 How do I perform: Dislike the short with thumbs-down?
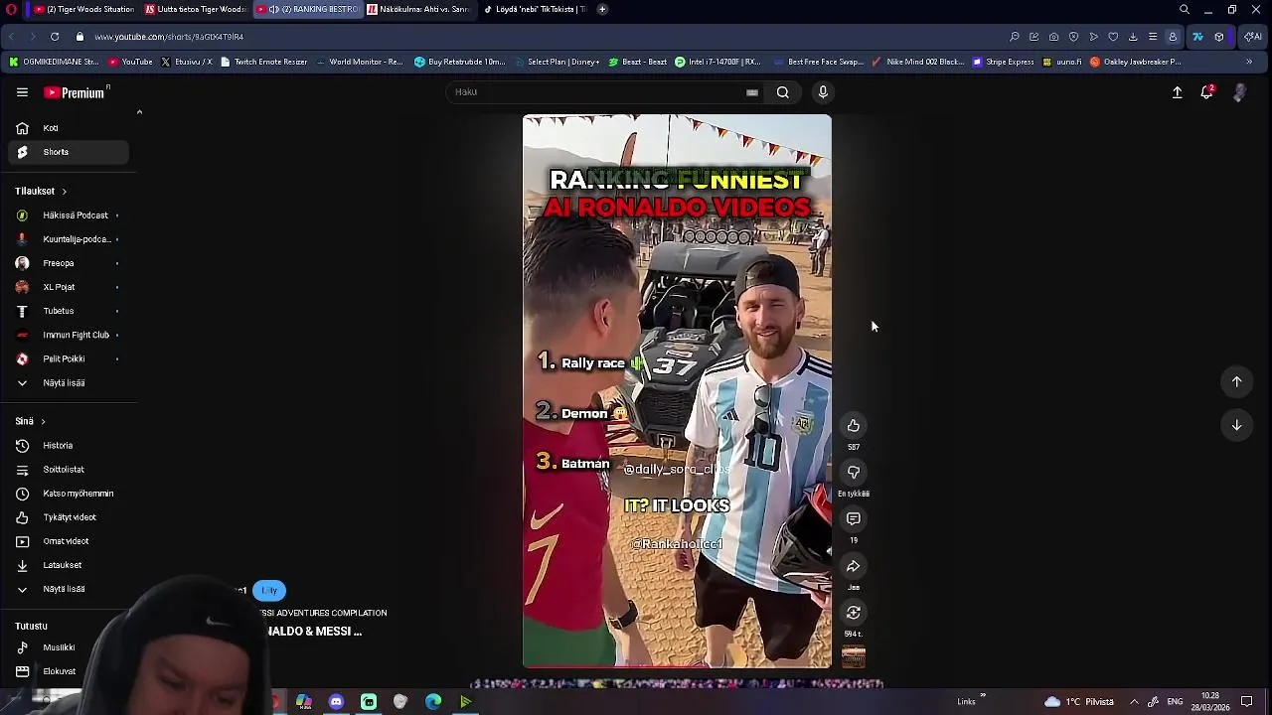854,473
